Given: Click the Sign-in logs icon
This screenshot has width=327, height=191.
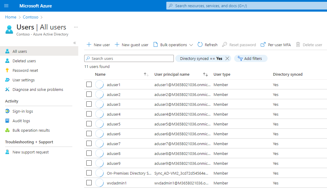Looking at the screenshot, I should tap(7, 111).
